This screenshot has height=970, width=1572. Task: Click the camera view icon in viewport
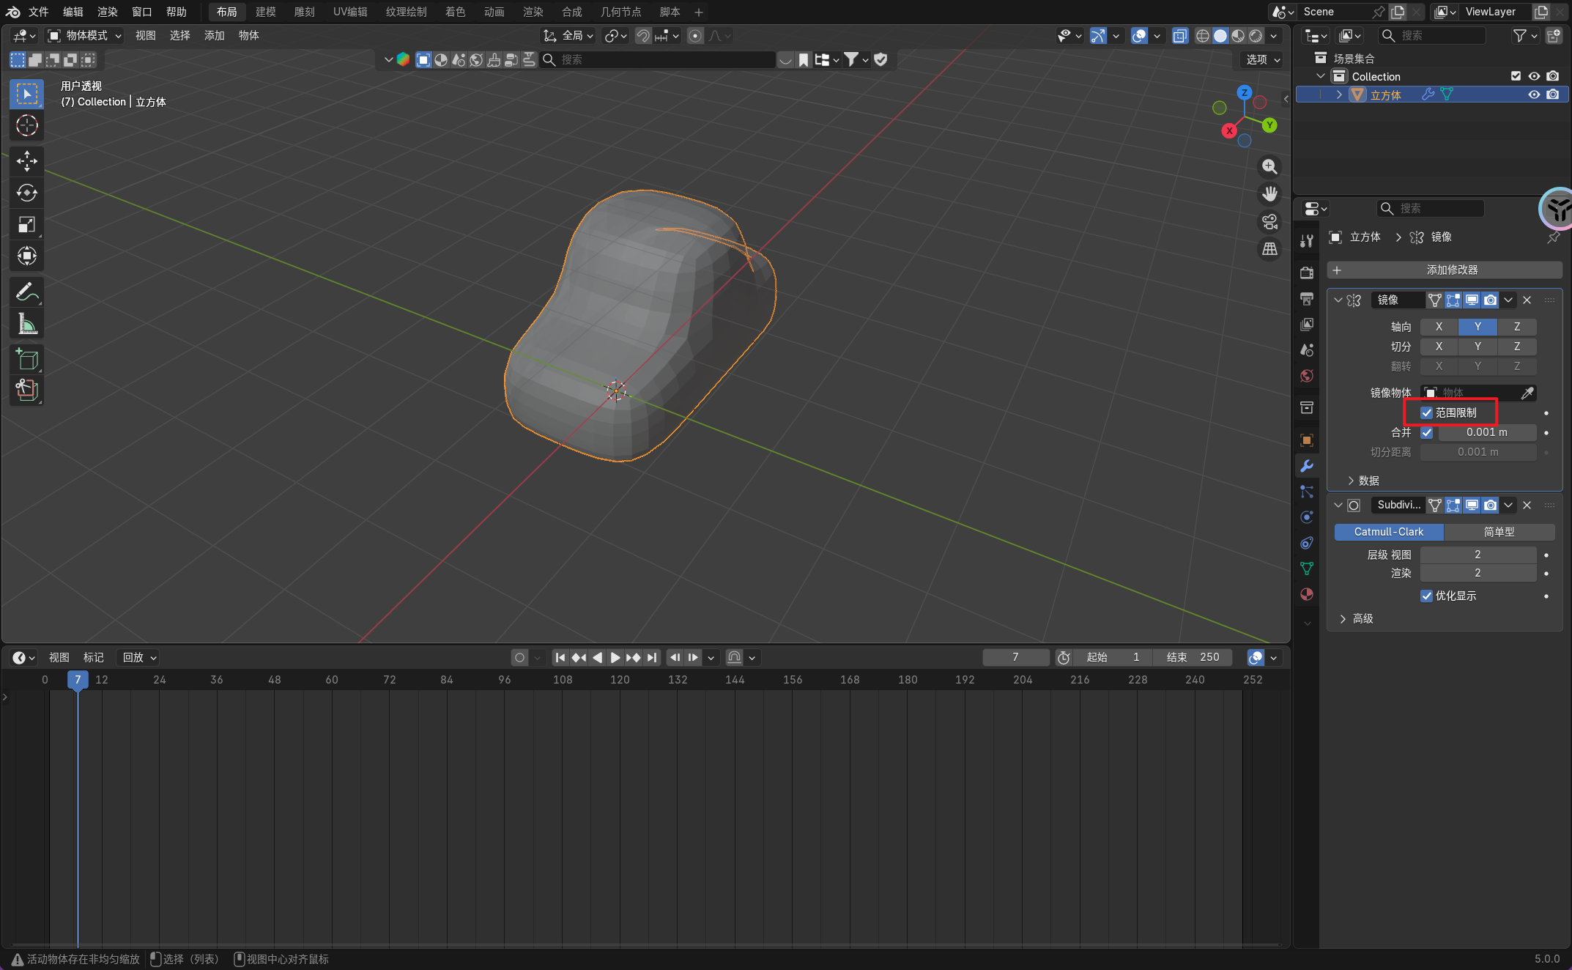1269,221
